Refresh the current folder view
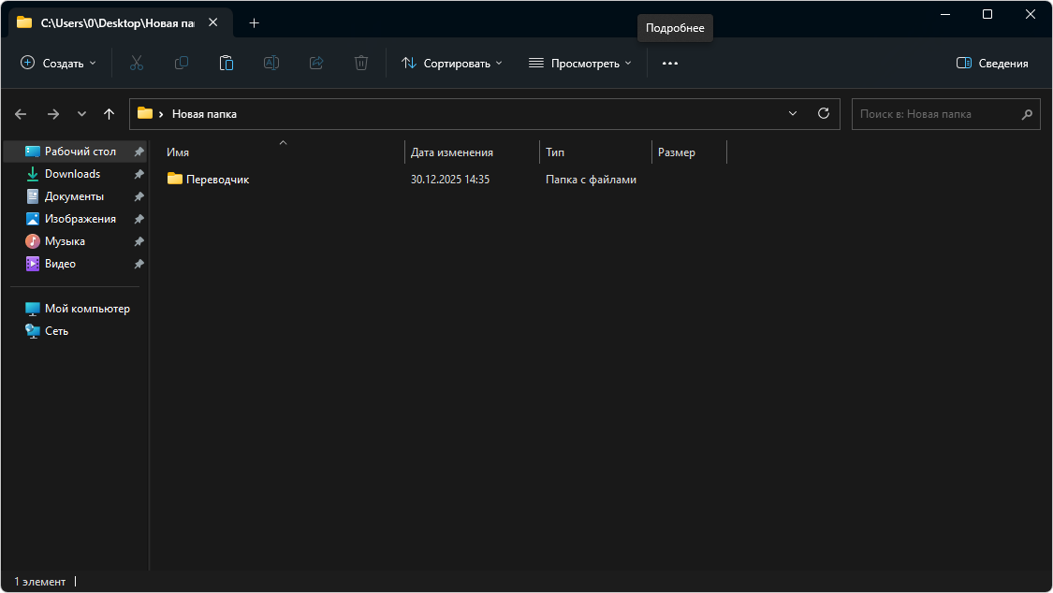Screen dimensions: 1053x593 pos(824,113)
